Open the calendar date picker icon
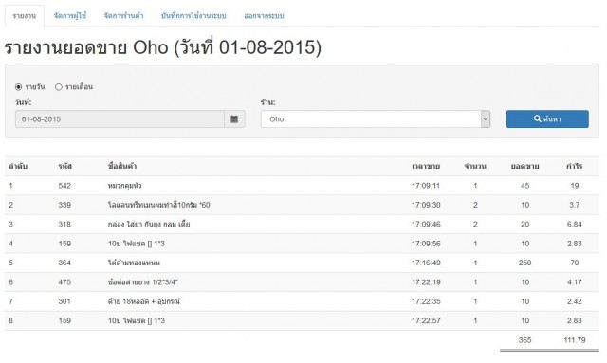 pyautogui.click(x=234, y=119)
